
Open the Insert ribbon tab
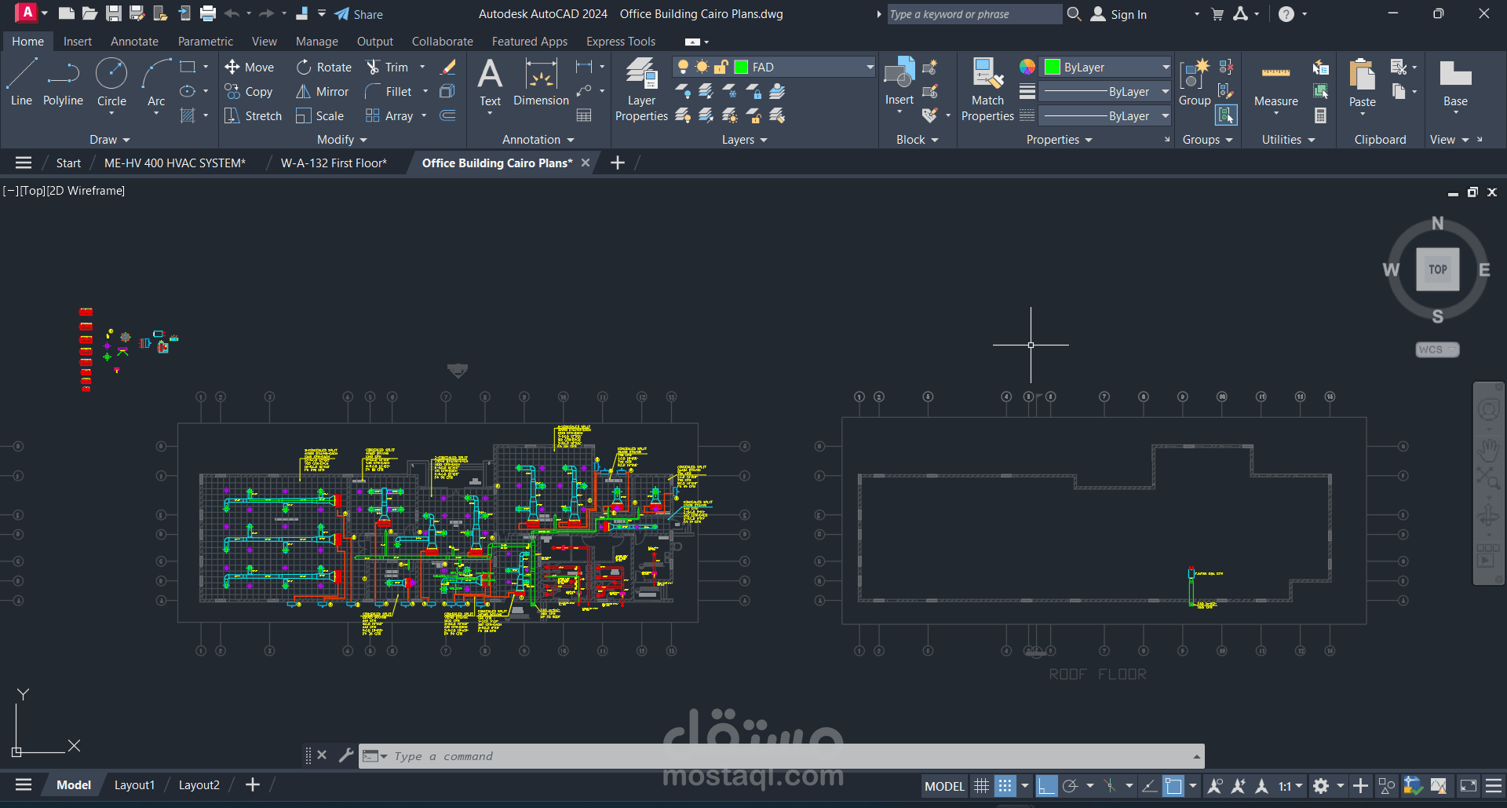(x=78, y=42)
